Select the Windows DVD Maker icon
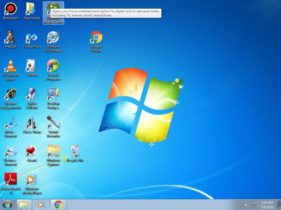 click(54, 42)
